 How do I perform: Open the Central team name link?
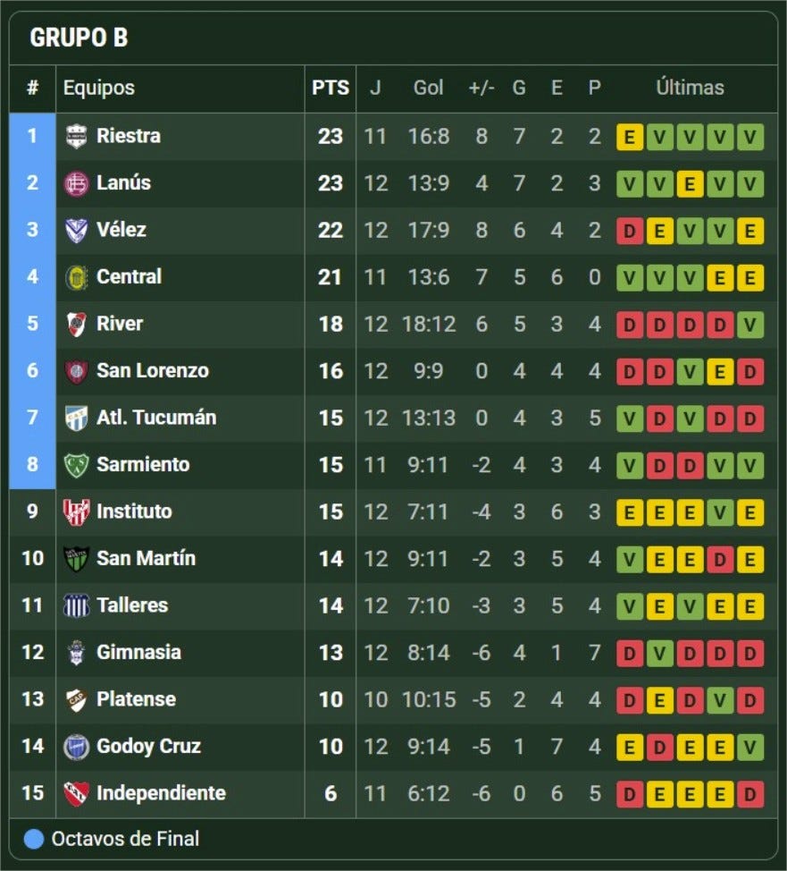(x=129, y=276)
